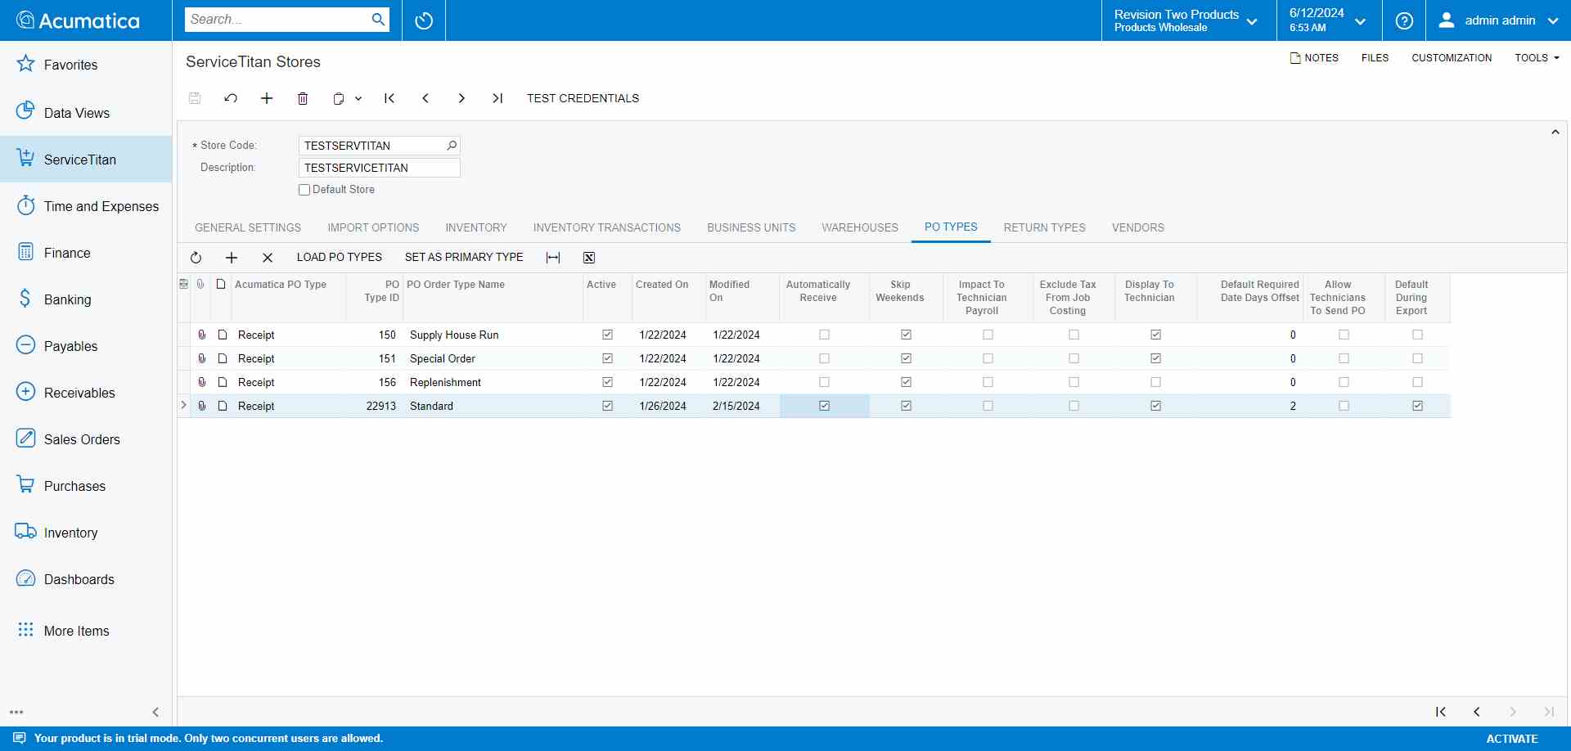Toggle Allow Technicians To Send PO for Special Order
Screen dimensions: 1571x751
click(x=1344, y=358)
